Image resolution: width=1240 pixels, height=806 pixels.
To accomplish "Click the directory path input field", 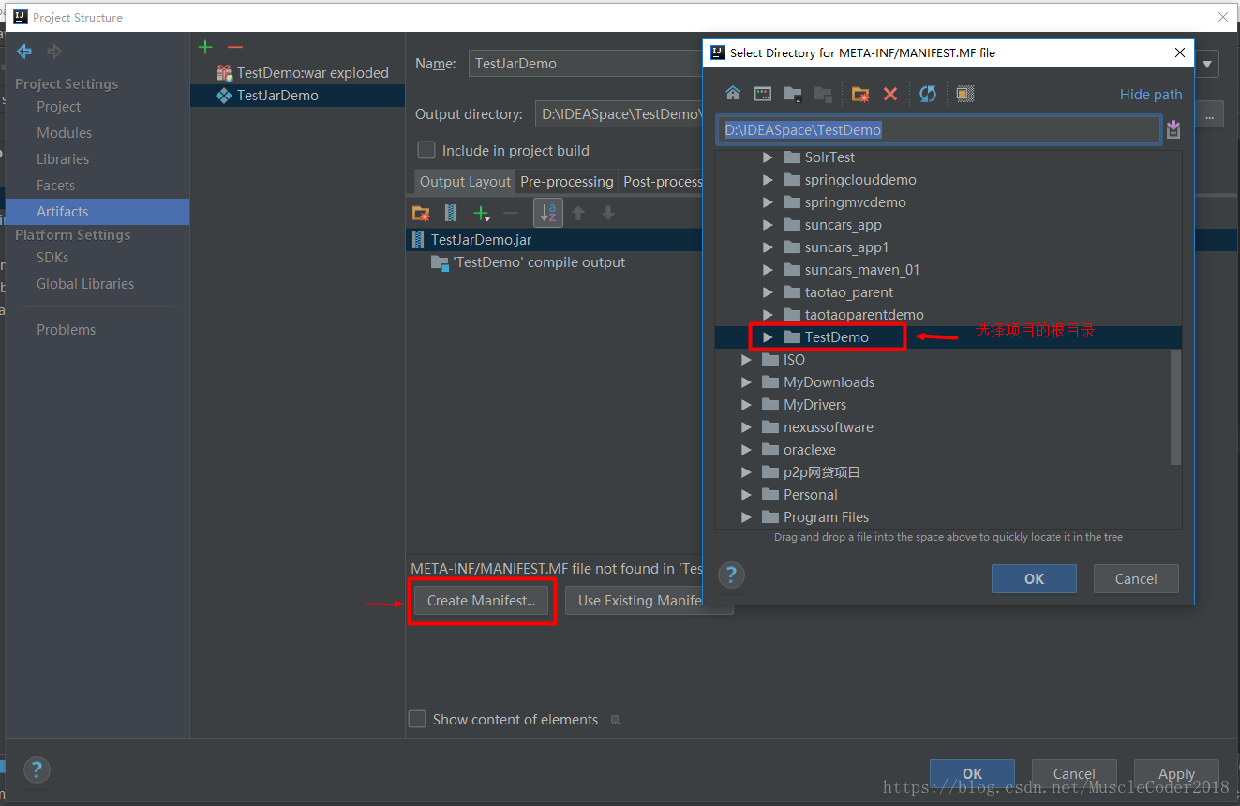I will click(939, 129).
